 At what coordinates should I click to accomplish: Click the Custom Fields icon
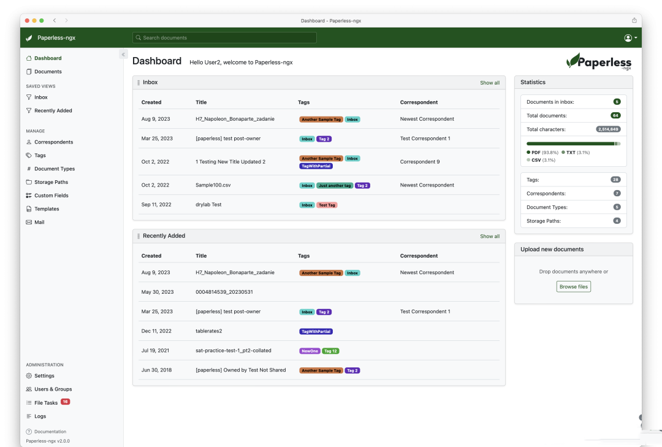pyautogui.click(x=29, y=196)
